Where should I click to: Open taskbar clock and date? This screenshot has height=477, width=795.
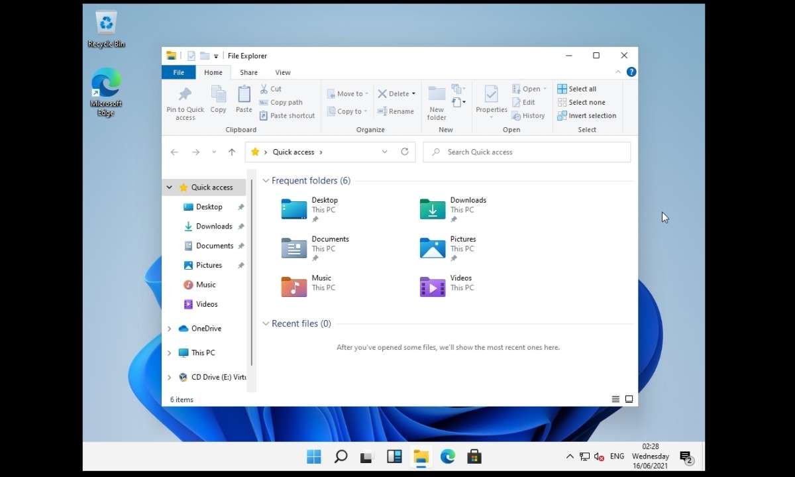[x=651, y=456]
